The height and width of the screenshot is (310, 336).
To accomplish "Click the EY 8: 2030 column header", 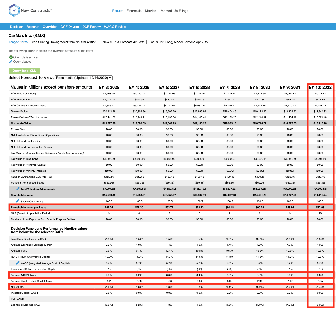I will point(260,87).
